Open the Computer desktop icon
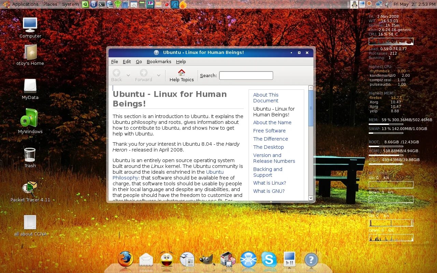 coord(30,25)
